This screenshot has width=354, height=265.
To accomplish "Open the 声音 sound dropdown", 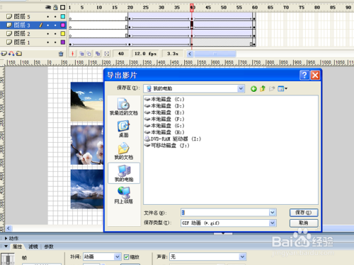I will [x=242, y=257].
